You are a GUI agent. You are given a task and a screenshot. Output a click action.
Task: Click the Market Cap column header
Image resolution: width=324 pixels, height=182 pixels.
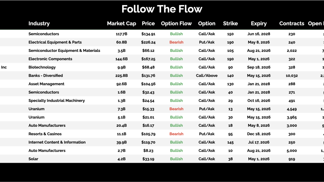pyautogui.click(x=122, y=24)
